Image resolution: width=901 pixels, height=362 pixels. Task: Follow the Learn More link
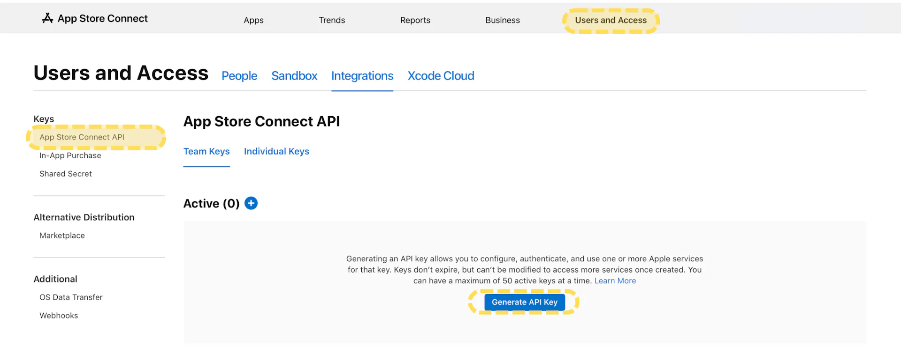[615, 281]
